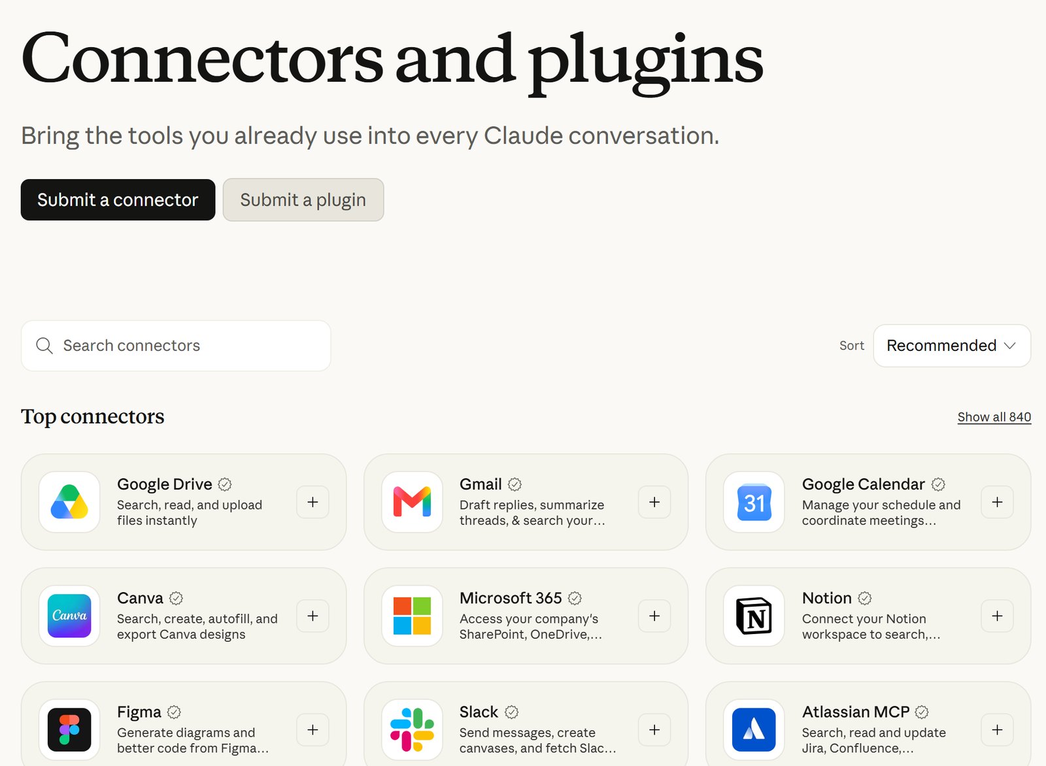
Task: Add the Google Drive connector with plus
Action: coord(312,502)
